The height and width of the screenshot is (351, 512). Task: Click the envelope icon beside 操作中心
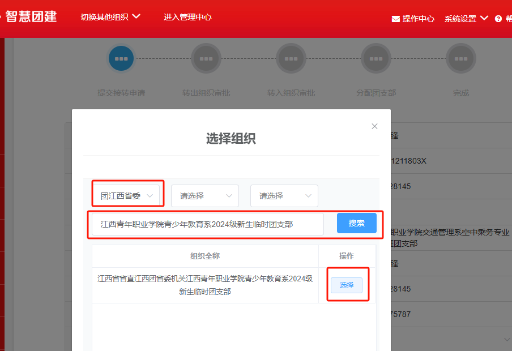click(x=396, y=19)
